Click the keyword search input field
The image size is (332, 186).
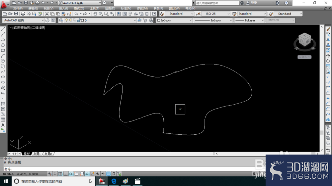pyautogui.click(x=217, y=3)
